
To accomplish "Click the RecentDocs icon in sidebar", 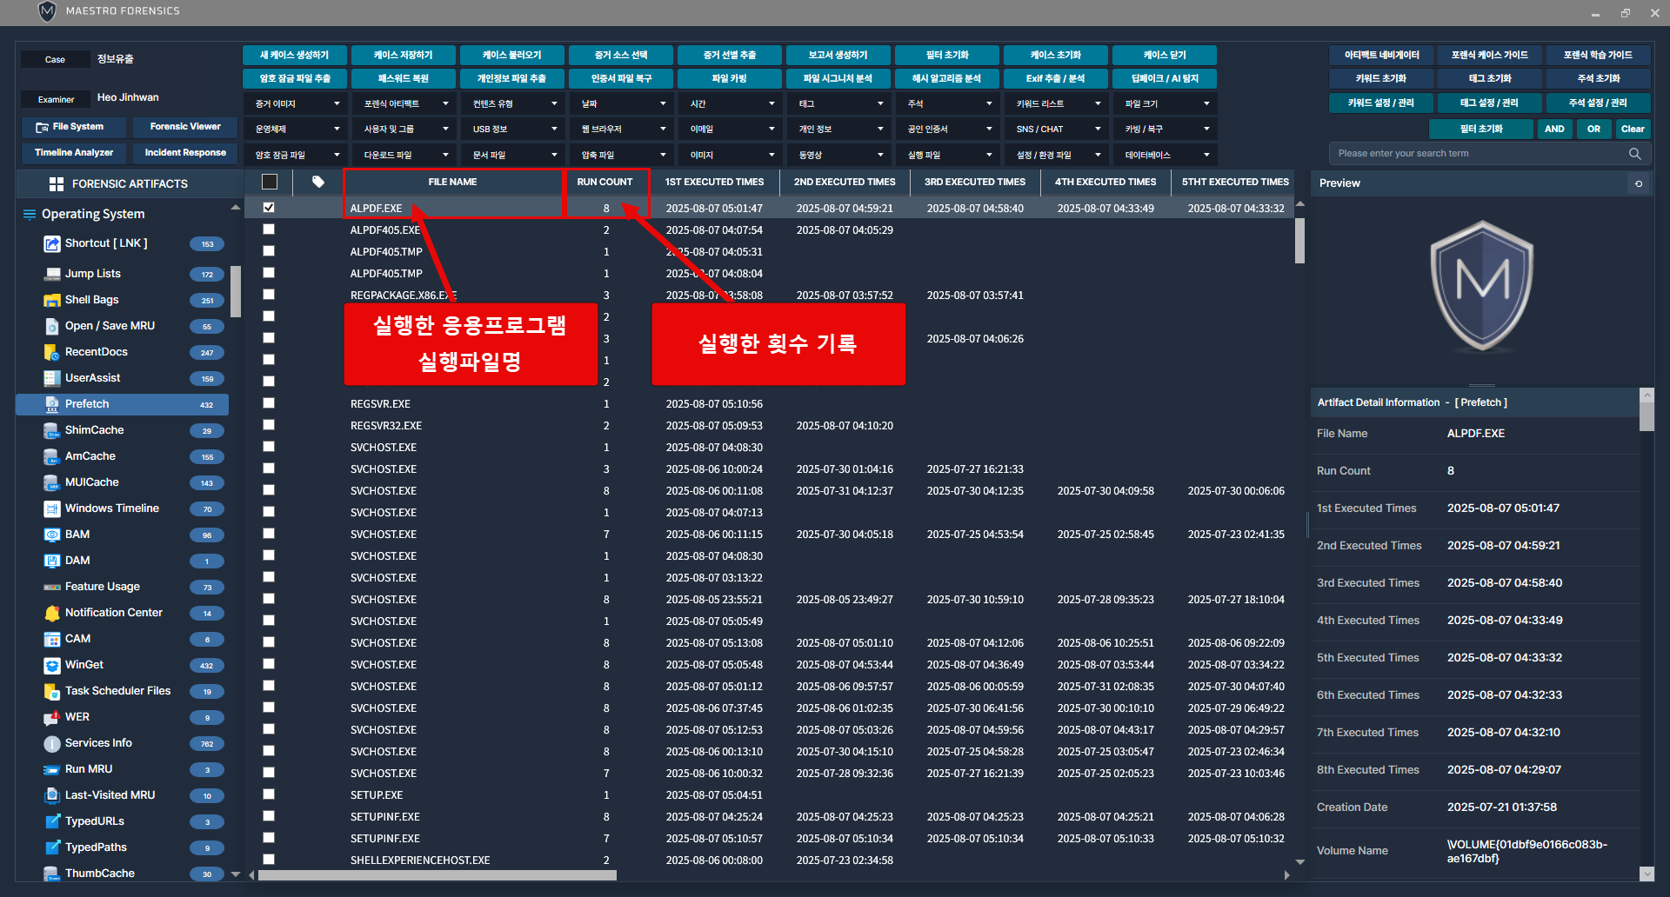I will click(52, 352).
